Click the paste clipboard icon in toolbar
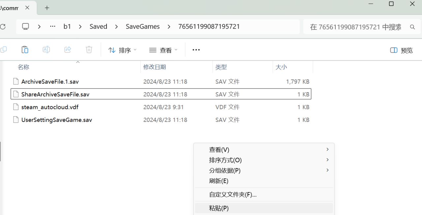Screen dimensions: 422x215 tap(25, 50)
